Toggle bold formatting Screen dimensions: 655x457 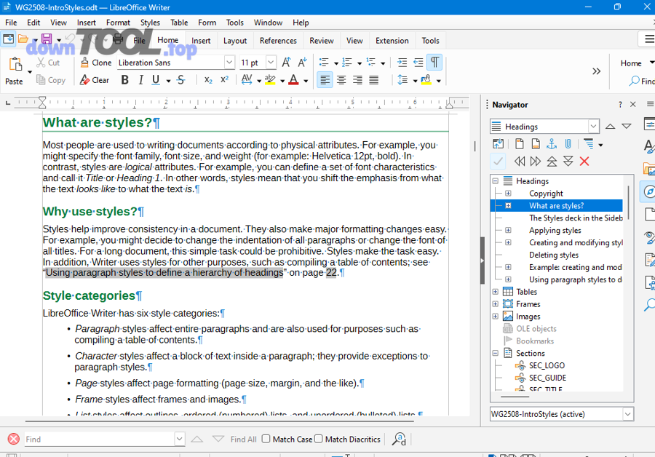[124, 80]
